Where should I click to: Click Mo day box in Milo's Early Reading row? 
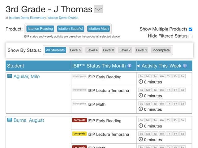coord(148,76)
